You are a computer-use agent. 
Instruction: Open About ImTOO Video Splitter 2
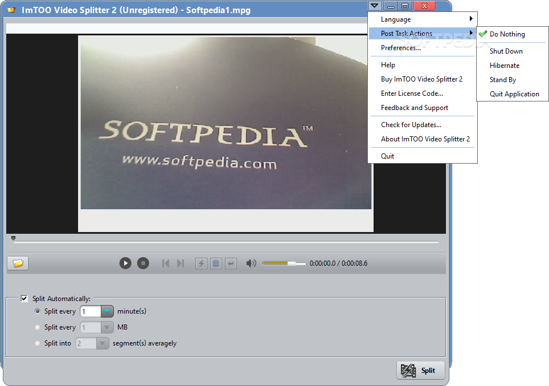(422, 139)
